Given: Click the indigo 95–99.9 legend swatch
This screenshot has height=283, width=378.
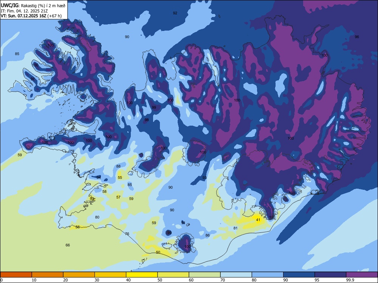Looking at the screenshot, I should pos(330,275).
